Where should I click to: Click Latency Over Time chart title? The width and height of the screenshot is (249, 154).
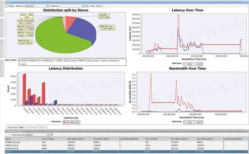click(187, 10)
